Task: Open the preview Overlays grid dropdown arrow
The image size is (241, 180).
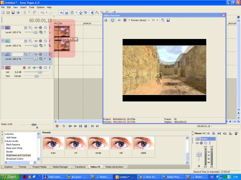Action: coord(157,20)
